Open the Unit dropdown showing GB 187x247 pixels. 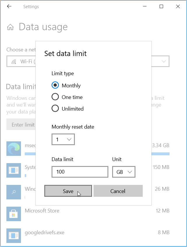[x=124, y=172]
